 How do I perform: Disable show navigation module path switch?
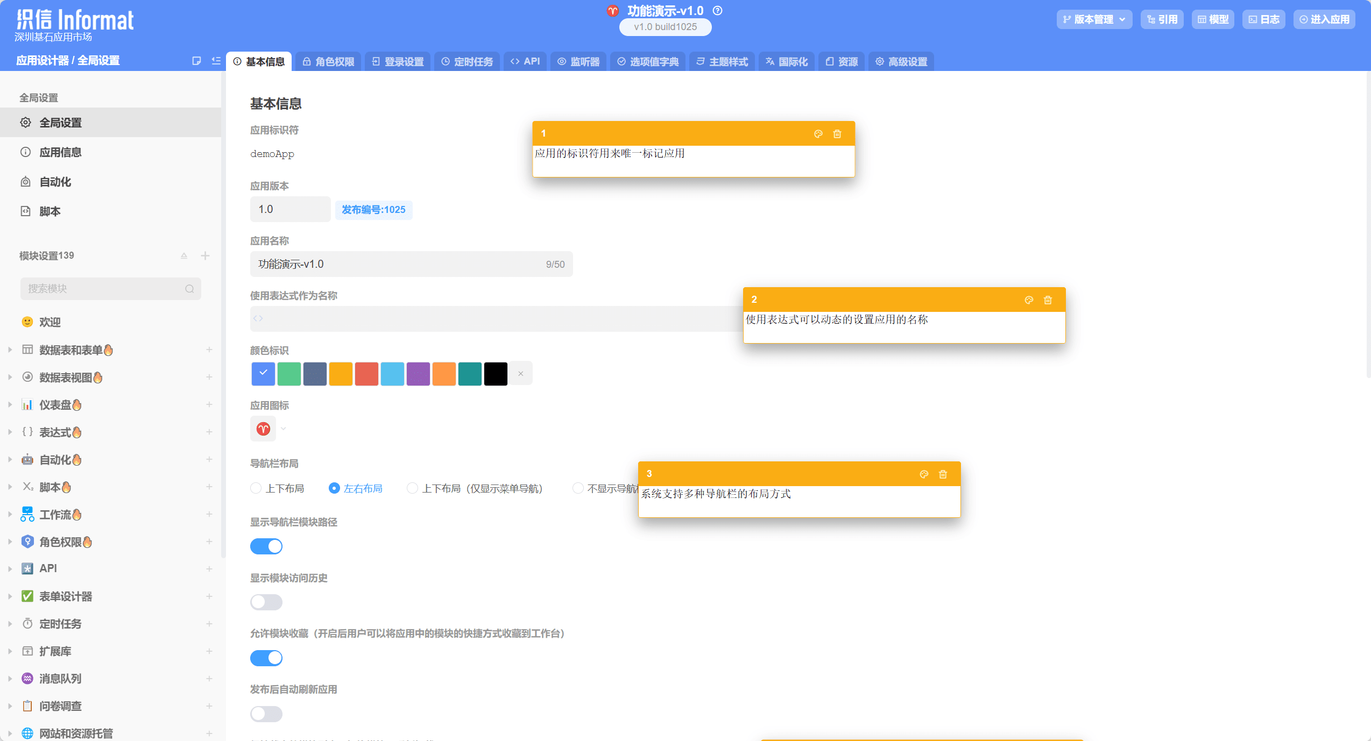click(266, 546)
